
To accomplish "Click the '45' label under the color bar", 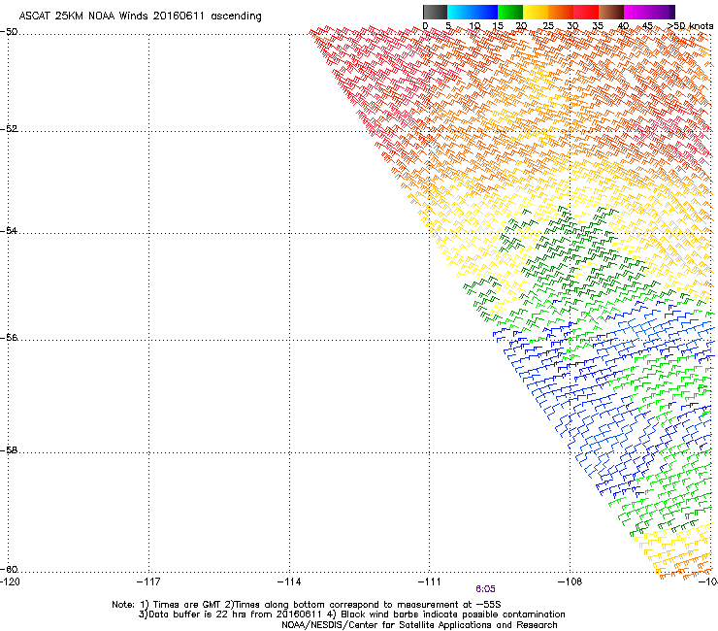I will pyautogui.click(x=647, y=26).
